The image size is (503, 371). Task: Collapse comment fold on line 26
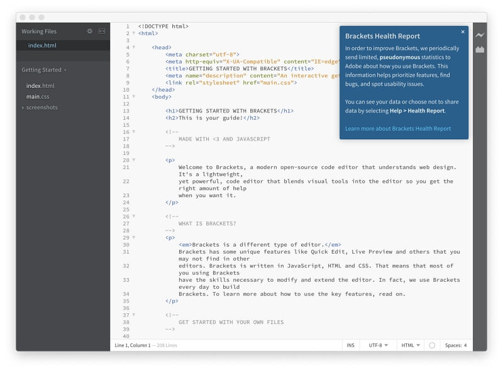pos(134,216)
